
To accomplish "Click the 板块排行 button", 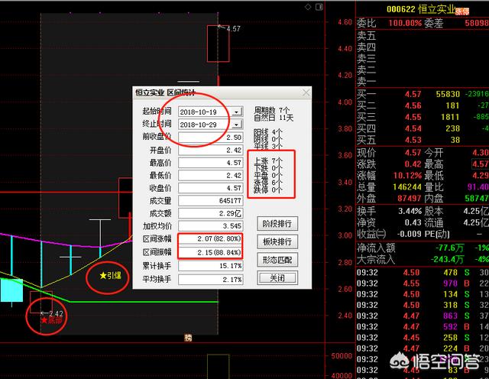I will 277,241.
